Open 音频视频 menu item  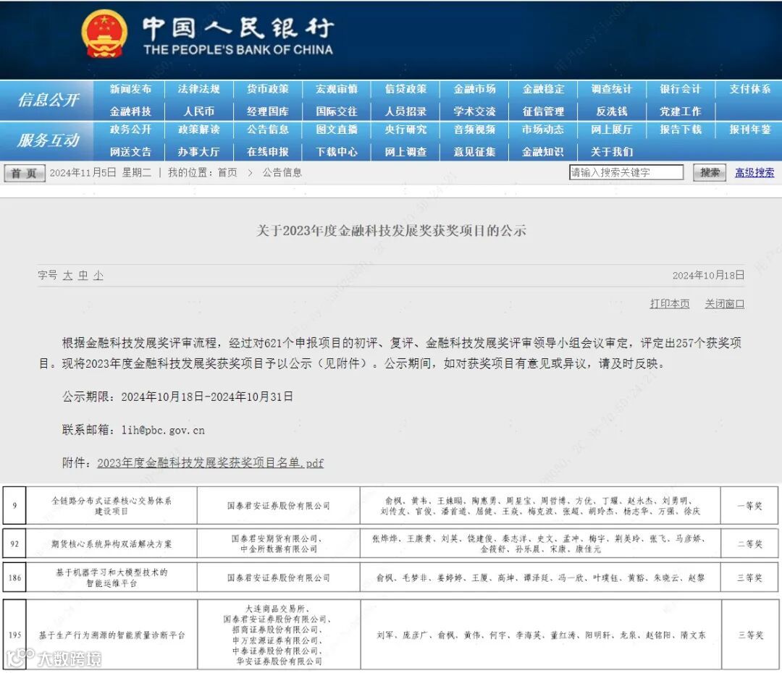tap(474, 130)
